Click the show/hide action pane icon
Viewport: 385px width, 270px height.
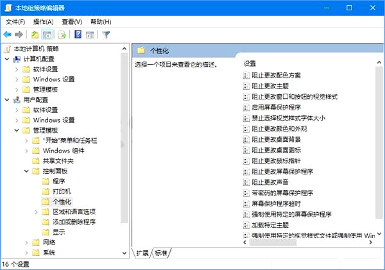click(90, 34)
